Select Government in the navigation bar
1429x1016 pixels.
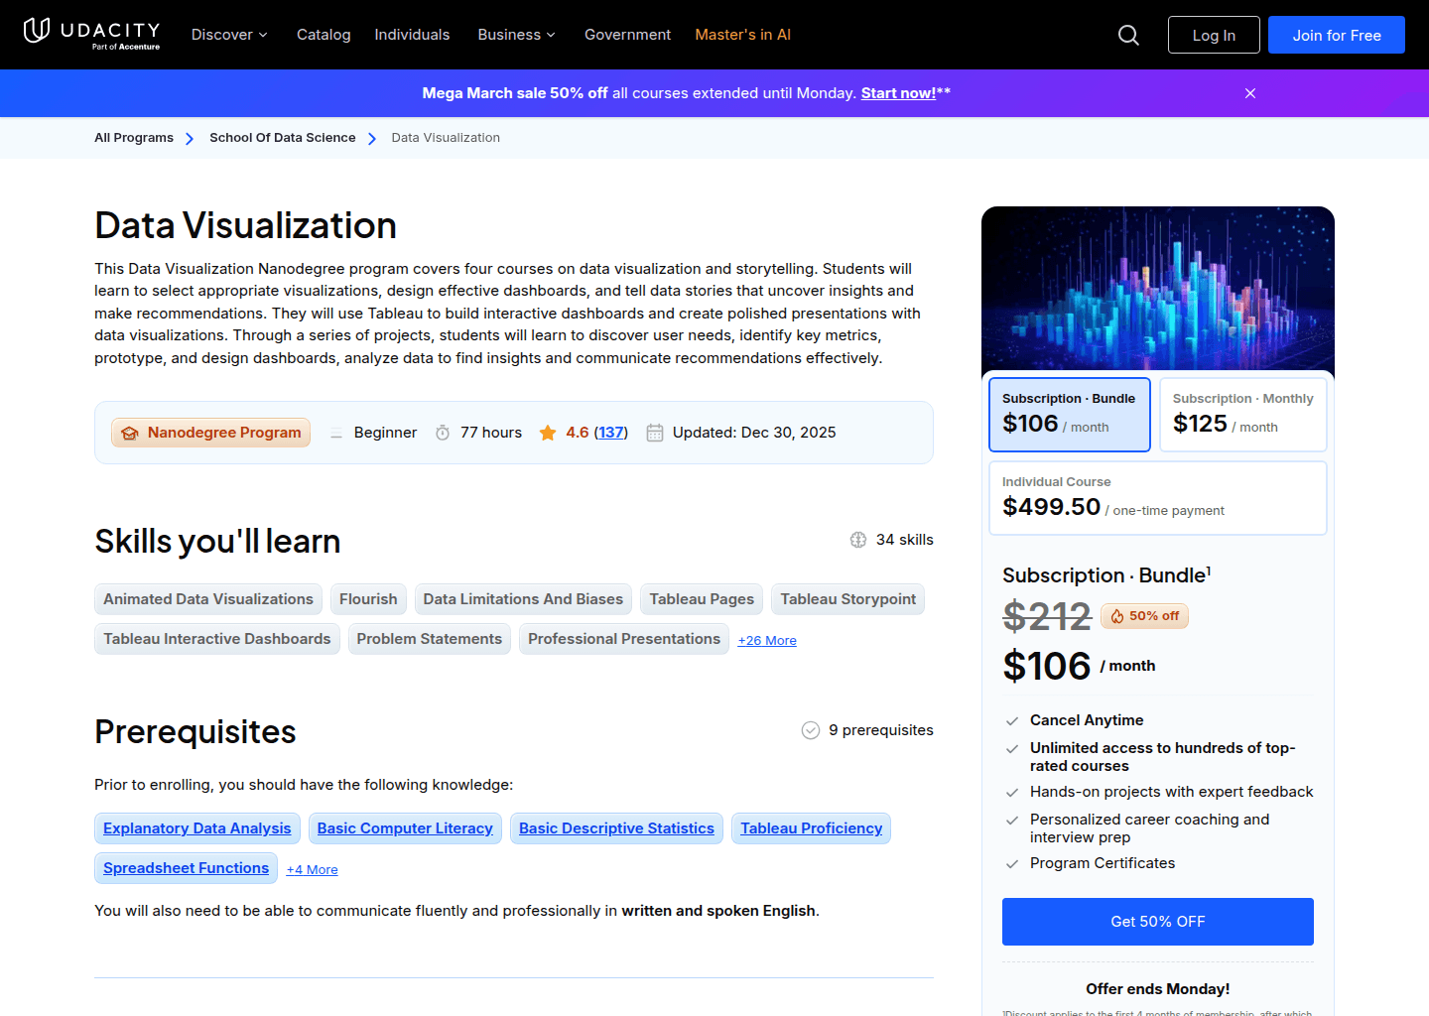(627, 34)
